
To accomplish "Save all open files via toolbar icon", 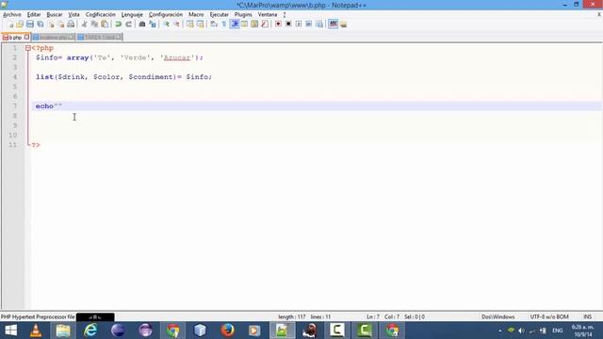I will pos(40,24).
